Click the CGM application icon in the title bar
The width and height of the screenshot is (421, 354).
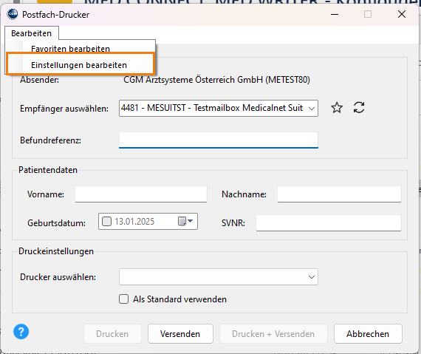(x=12, y=14)
